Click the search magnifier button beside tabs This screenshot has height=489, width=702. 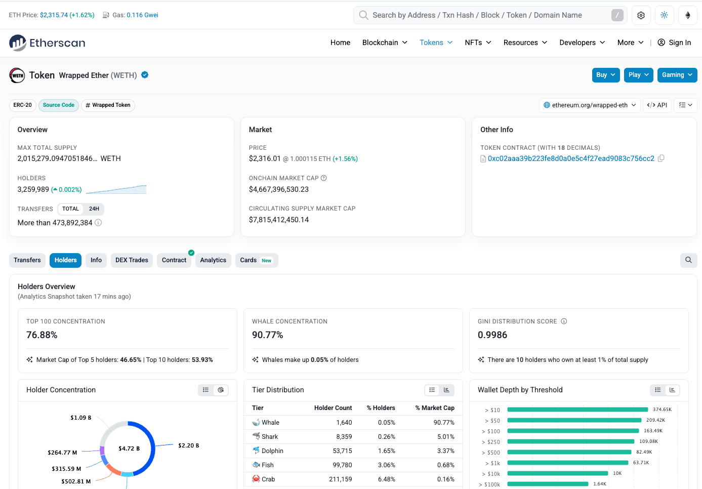pos(688,260)
